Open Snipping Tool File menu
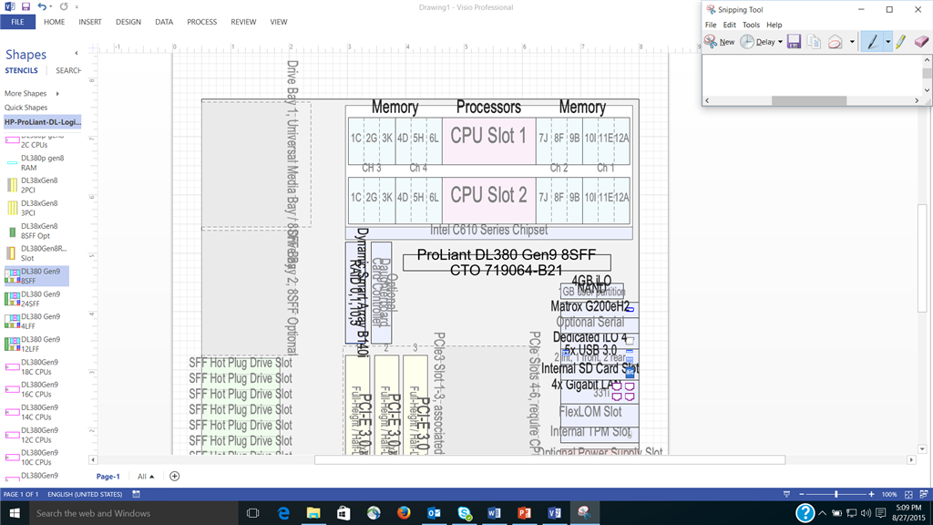Image resolution: width=933 pixels, height=525 pixels. pos(711,25)
